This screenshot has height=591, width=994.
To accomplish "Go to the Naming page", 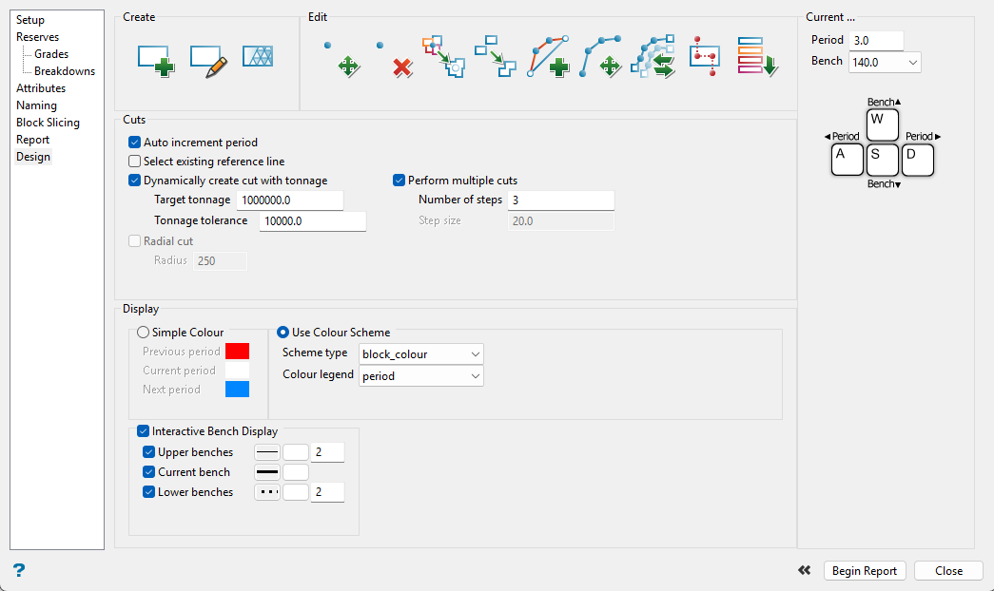I will click(37, 105).
